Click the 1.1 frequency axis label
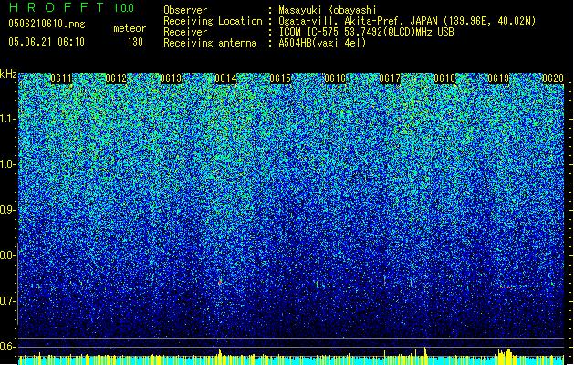Image resolution: width=574 pixels, height=365 pixels. [8, 119]
